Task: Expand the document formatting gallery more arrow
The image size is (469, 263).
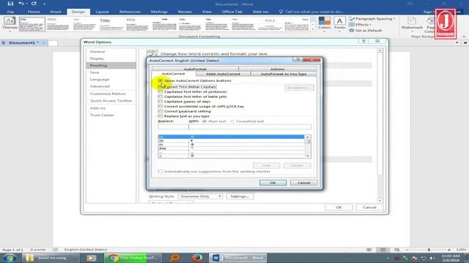Action: (313, 29)
